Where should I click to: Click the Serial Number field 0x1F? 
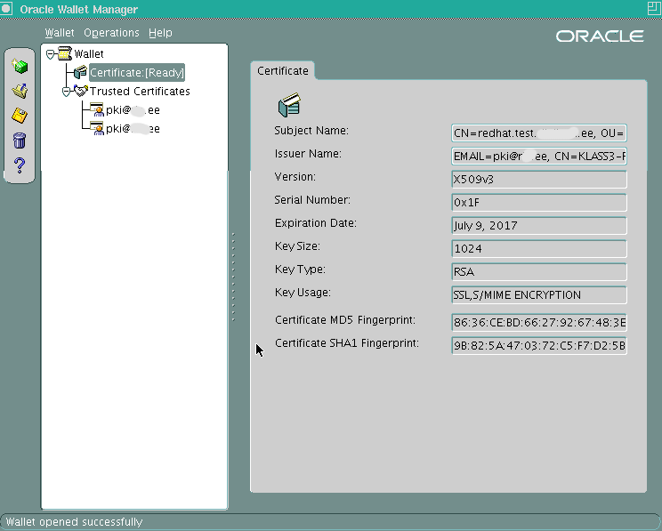pyautogui.click(x=538, y=203)
